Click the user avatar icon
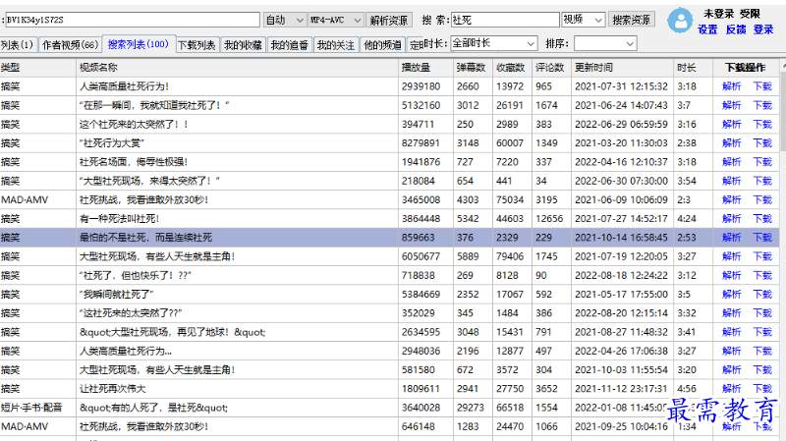786x441 pixels. 680,20
